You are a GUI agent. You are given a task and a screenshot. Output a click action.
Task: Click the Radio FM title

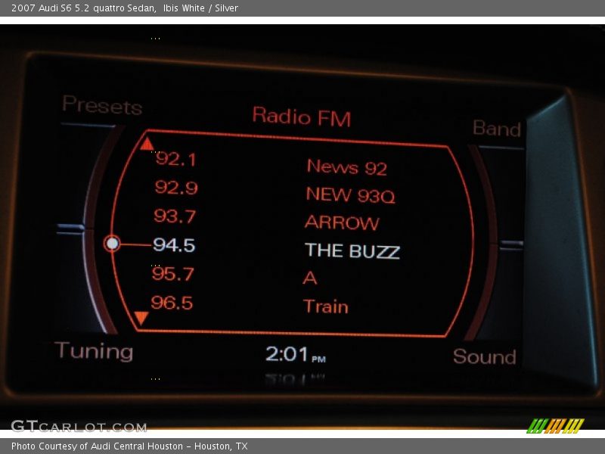pyautogui.click(x=301, y=117)
